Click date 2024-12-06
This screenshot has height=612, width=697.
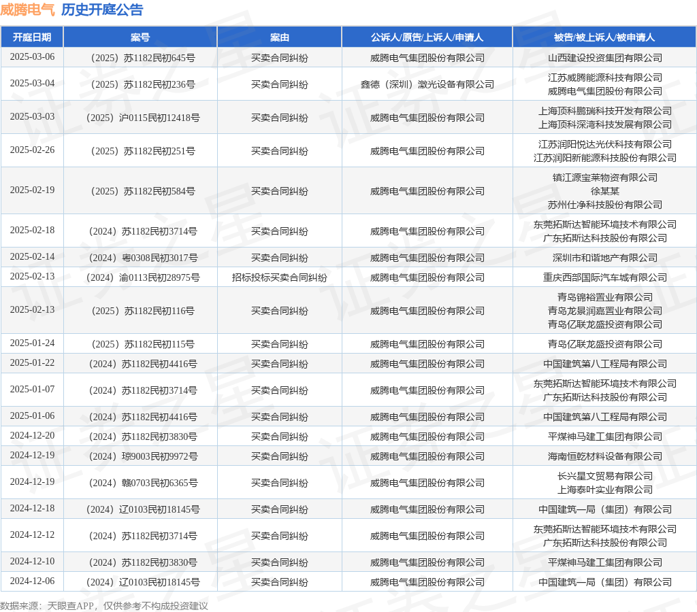(x=32, y=581)
